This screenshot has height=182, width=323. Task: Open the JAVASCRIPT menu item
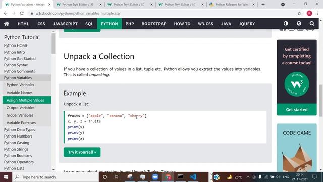pos(65,24)
